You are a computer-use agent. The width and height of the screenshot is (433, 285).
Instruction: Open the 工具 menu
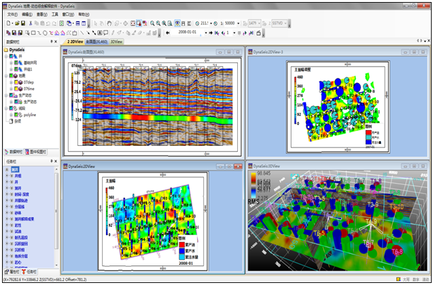pos(54,14)
